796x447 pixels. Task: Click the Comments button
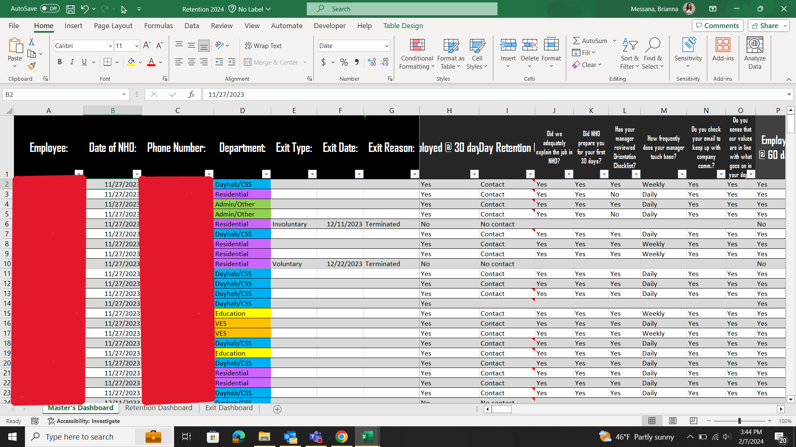(x=718, y=26)
